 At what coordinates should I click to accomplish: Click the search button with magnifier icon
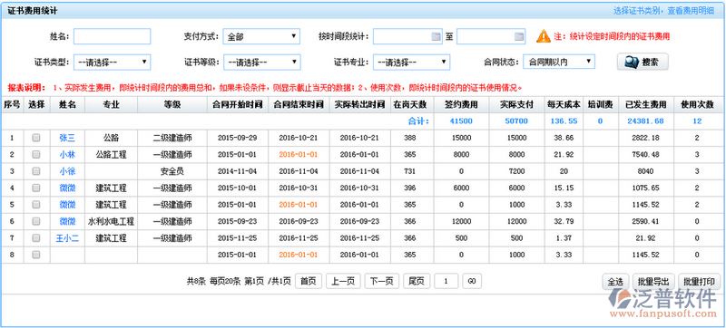click(643, 62)
